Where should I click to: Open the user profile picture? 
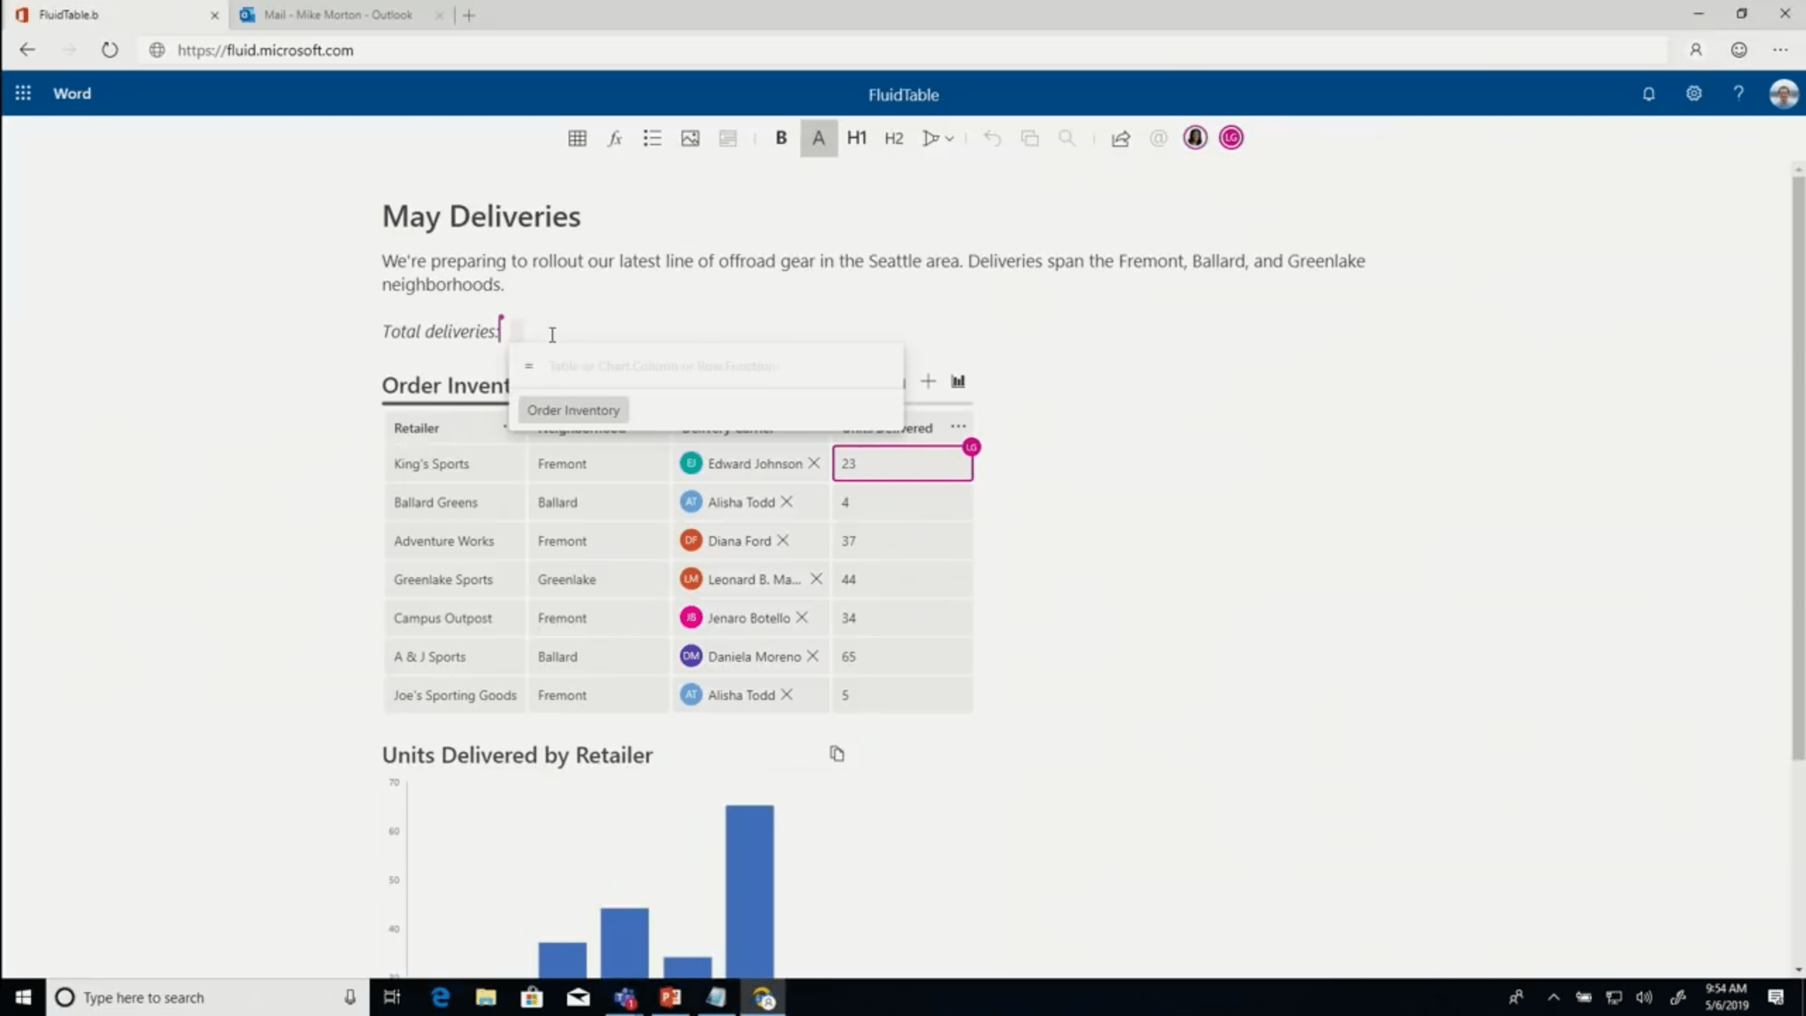[1783, 94]
